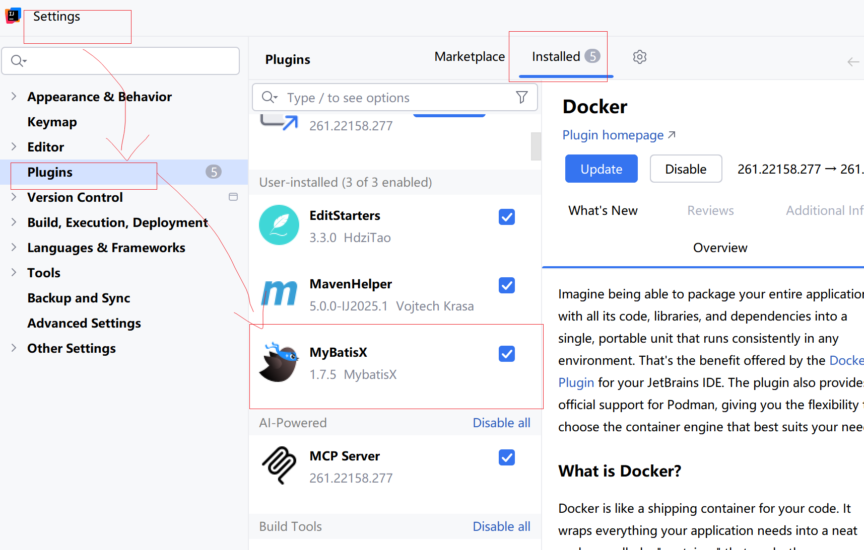Open the plugin filter funnel options
864x550 pixels.
click(x=522, y=97)
